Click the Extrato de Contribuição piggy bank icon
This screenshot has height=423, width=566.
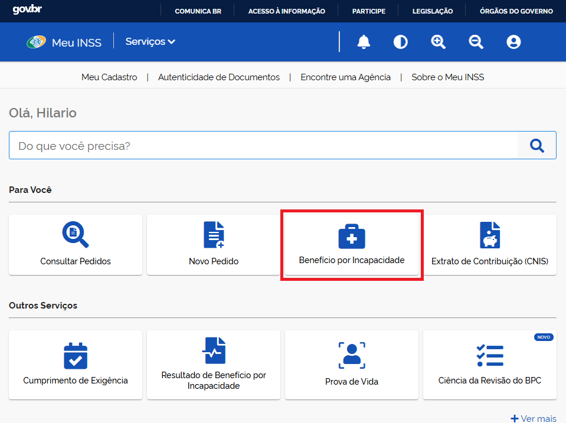[490, 235]
